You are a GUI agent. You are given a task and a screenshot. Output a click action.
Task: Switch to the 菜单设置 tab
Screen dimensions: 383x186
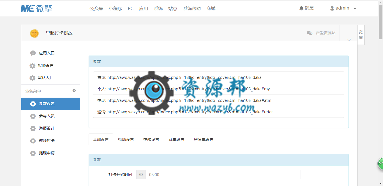point(176,139)
